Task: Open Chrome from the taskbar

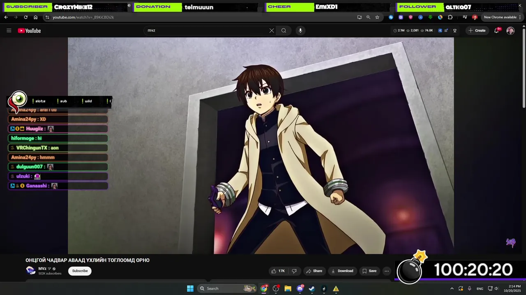Action: tap(264, 288)
